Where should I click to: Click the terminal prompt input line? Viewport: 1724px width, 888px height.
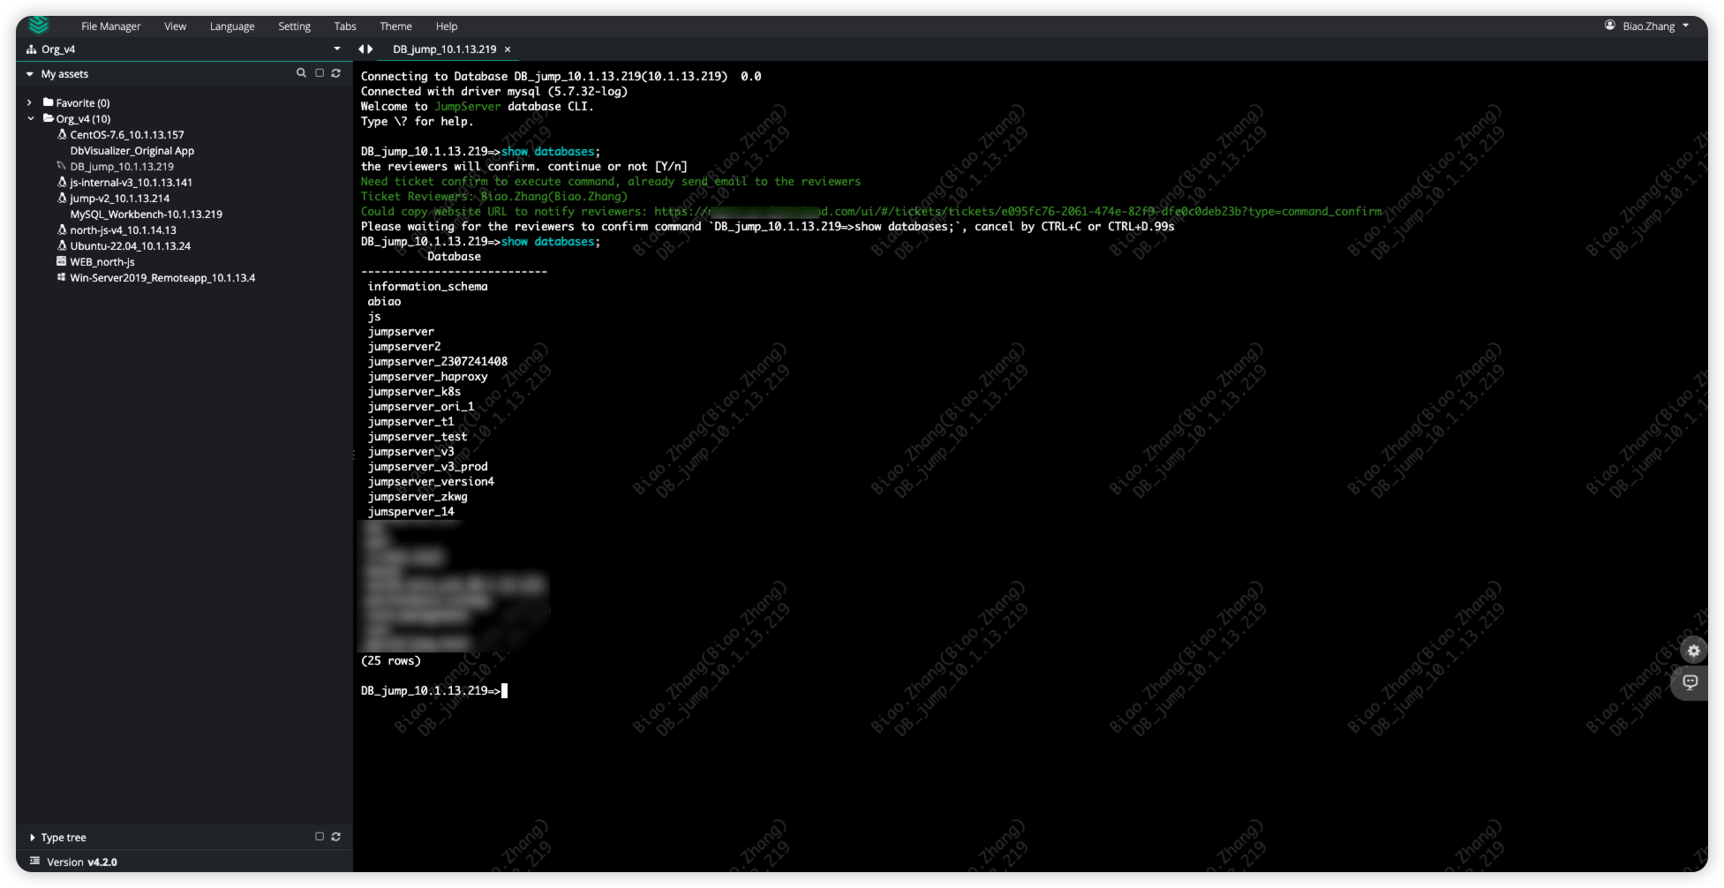[x=434, y=691]
